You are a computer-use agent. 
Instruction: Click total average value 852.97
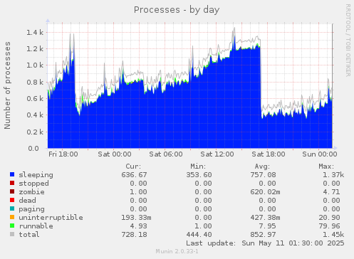pos(263,235)
